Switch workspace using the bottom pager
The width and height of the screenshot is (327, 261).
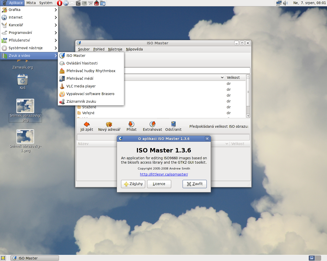coord(315,258)
